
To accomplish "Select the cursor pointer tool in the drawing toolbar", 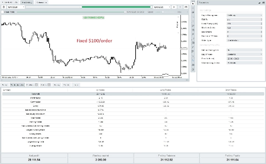I will (x=193, y=4).
